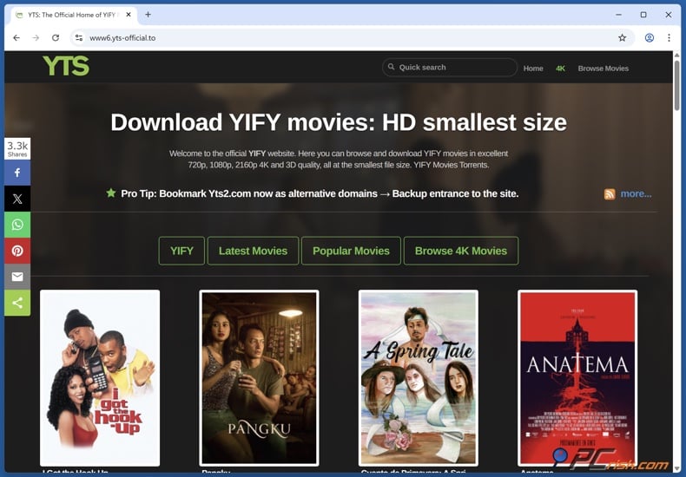Go to Home in the site navigation
This screenshot has height=477, width=686.
pos(533,69)
